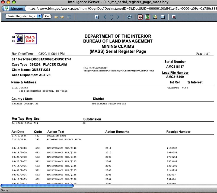
Task: Click the Lead File Number header link
Action: [175, 73]
